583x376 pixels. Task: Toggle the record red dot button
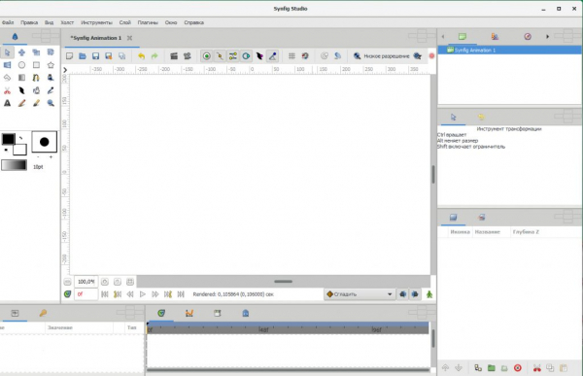[x=431, y=56]
